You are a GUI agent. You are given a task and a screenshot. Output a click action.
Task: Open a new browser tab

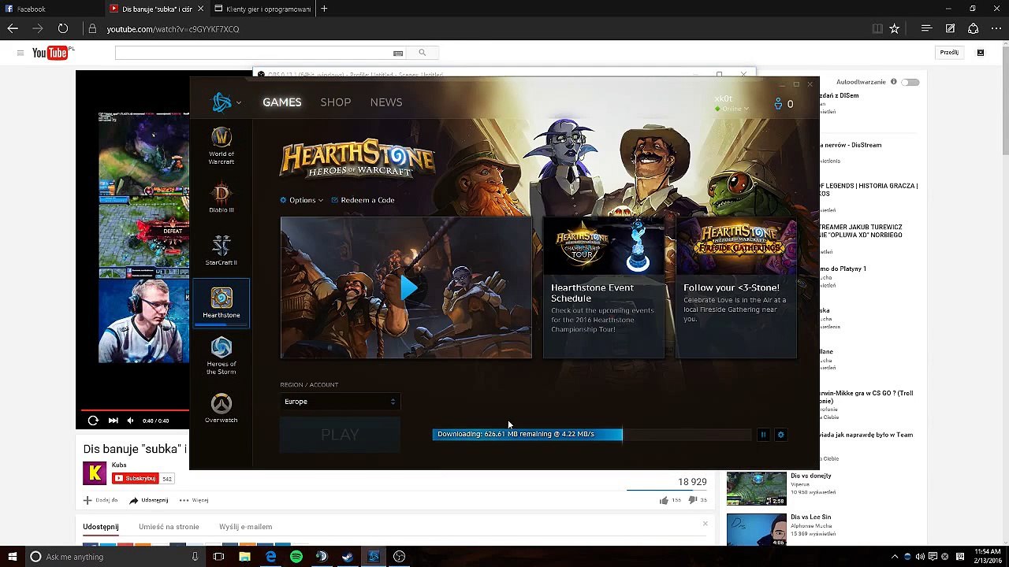point(324,9)
